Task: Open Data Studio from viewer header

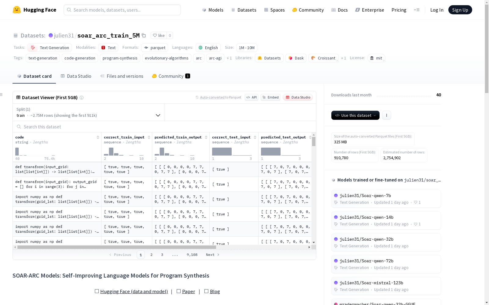Action: coord(298,97)
